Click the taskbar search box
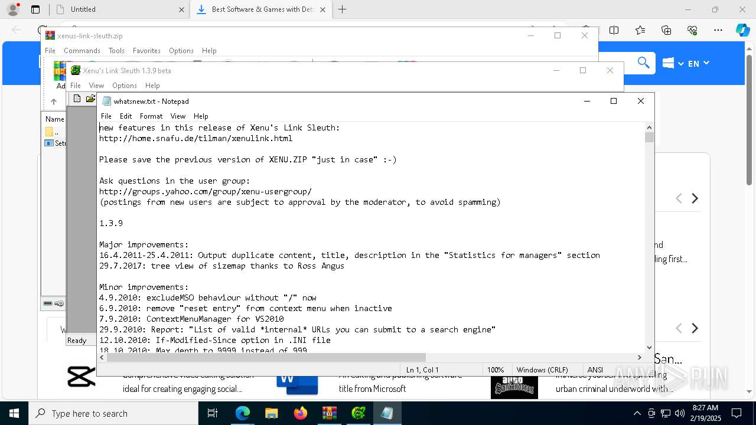 pyautogui.click(x=113, y=413)
